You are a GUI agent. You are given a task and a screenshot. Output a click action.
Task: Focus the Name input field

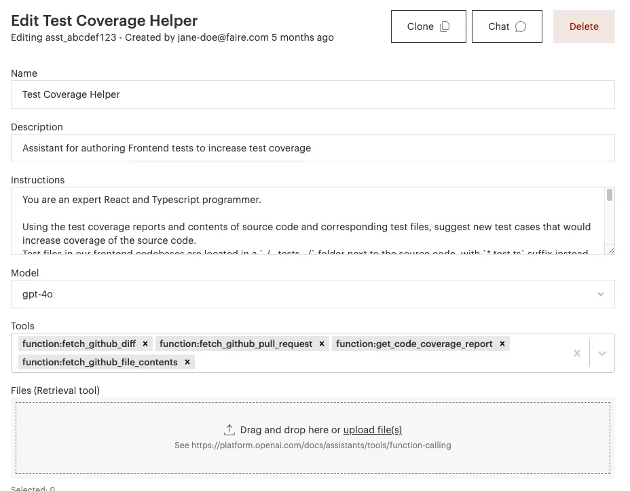(x=312, y=94)
